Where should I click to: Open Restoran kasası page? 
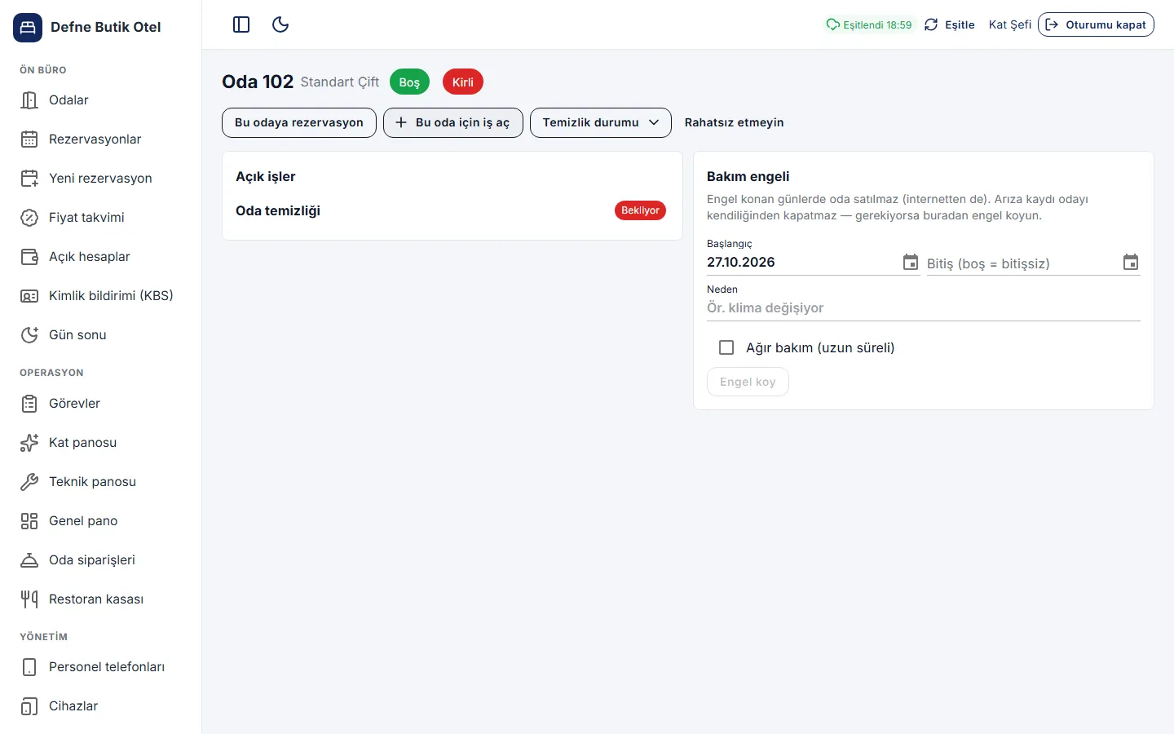(x=100, y=599)
